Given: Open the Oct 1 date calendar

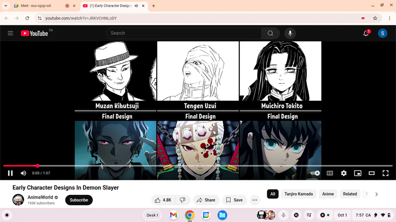Looking at the screenshot, I should tap(342, 215).
